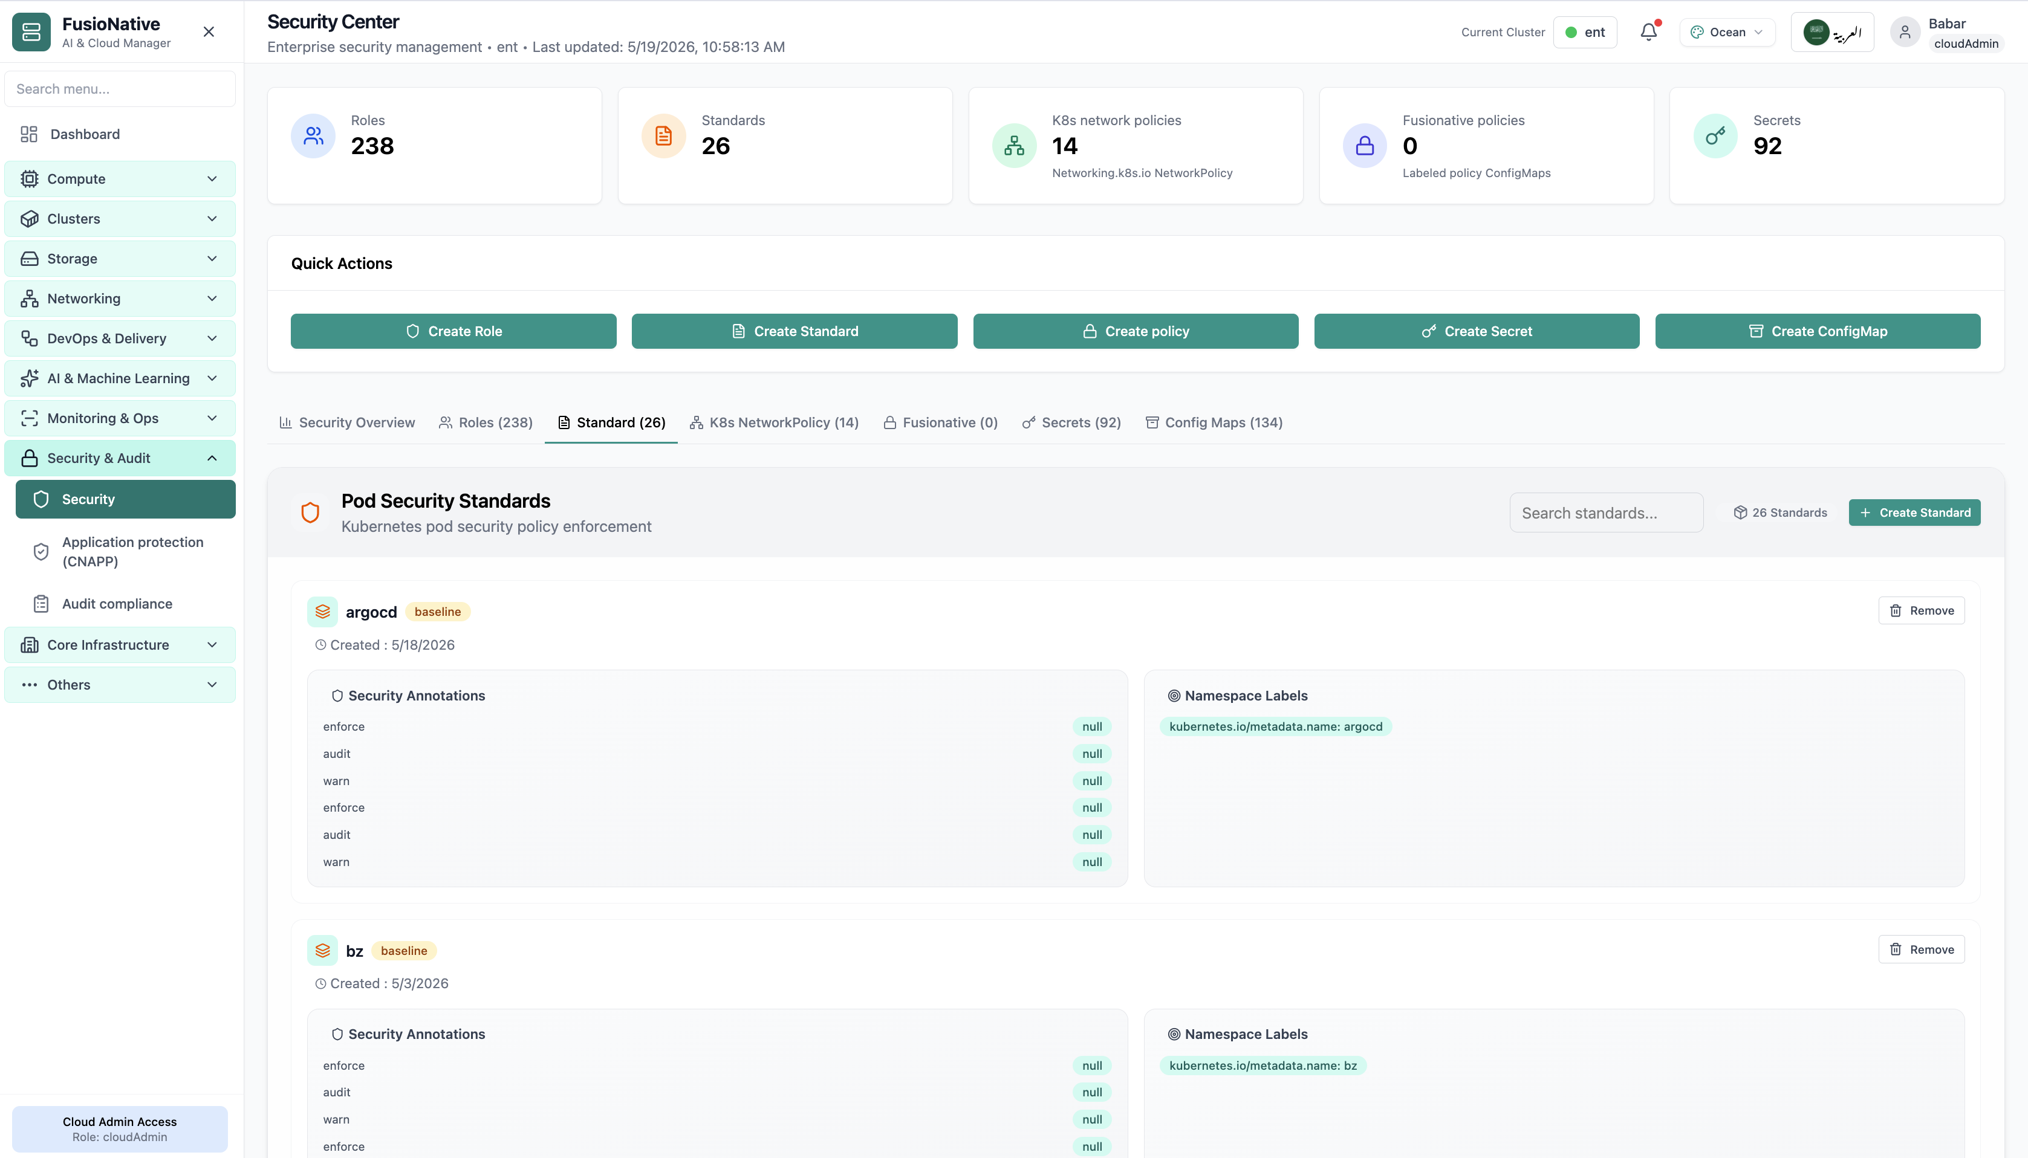This screenshot has height=1158, width=2028.
Task: Expand the Others menu section
Action: point(120,685)
